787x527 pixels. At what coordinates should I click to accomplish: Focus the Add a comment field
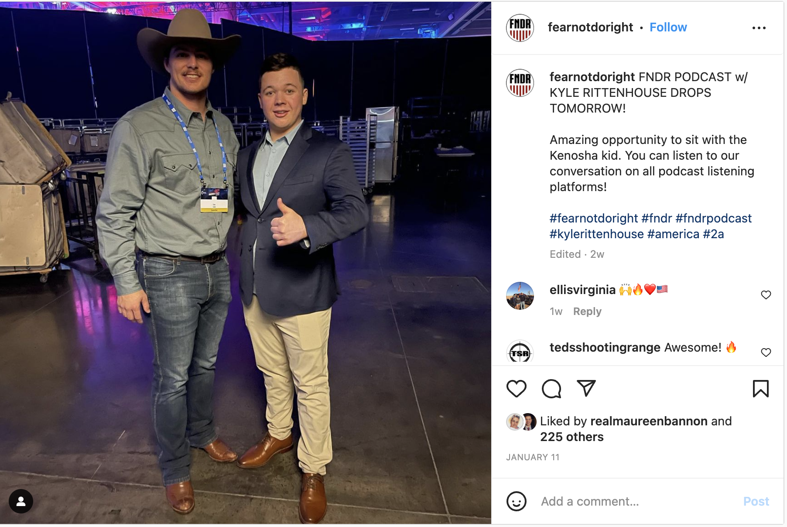(637, 501)
